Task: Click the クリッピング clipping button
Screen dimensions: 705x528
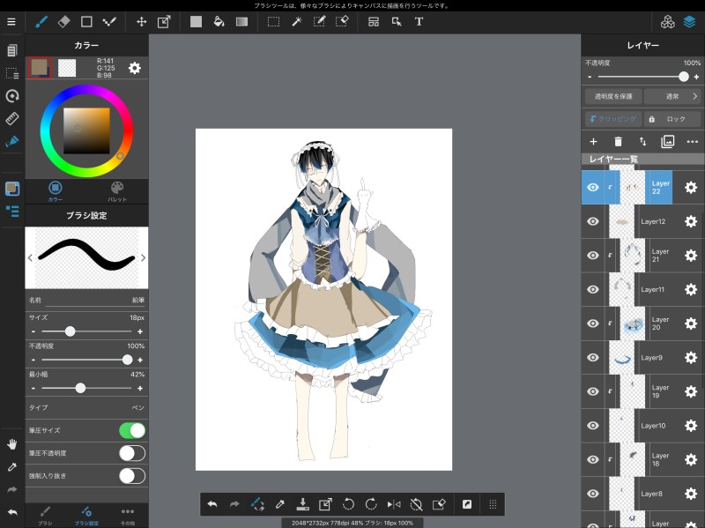Action: tap(613, 119)
